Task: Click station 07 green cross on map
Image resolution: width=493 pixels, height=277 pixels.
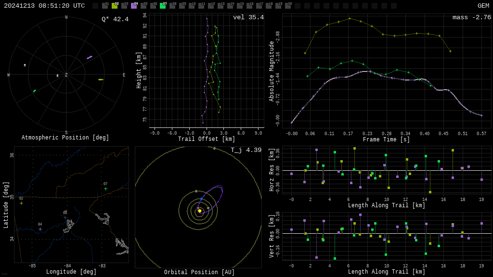Action: 105,189
